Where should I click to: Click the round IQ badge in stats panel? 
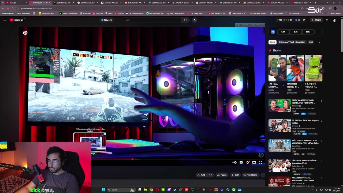tap(273, 32)
